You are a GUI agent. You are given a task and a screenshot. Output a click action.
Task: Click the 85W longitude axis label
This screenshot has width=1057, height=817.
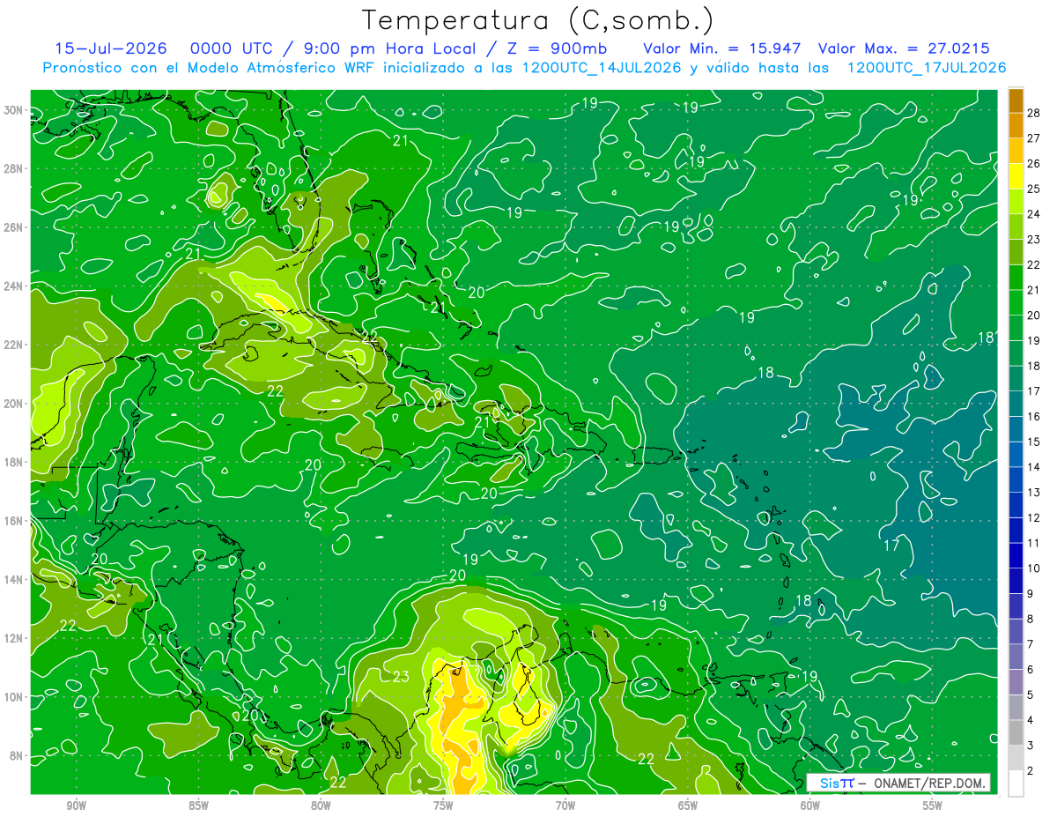pos(198,806)
